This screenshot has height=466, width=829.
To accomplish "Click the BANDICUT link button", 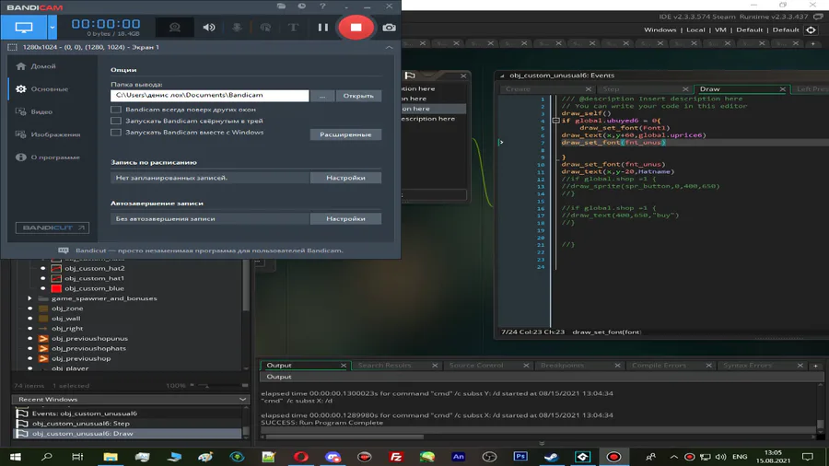I will [x=52, y=227].
